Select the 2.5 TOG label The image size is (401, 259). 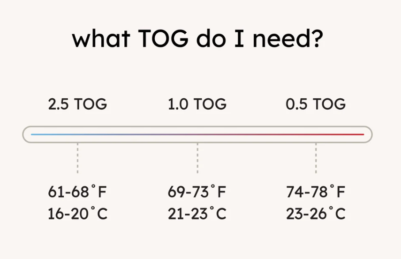77,104
